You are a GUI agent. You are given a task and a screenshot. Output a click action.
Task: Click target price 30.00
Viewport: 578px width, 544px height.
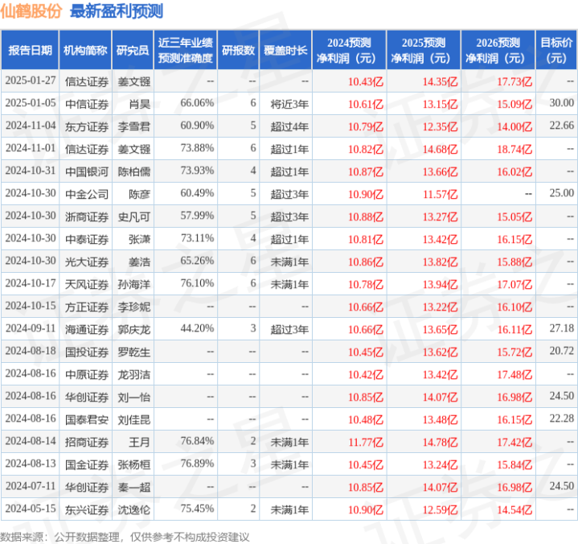561,103
